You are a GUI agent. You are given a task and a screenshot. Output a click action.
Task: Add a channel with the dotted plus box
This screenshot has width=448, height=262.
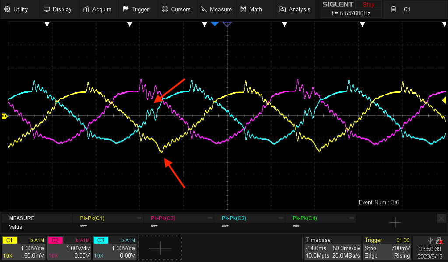point(160,248)
